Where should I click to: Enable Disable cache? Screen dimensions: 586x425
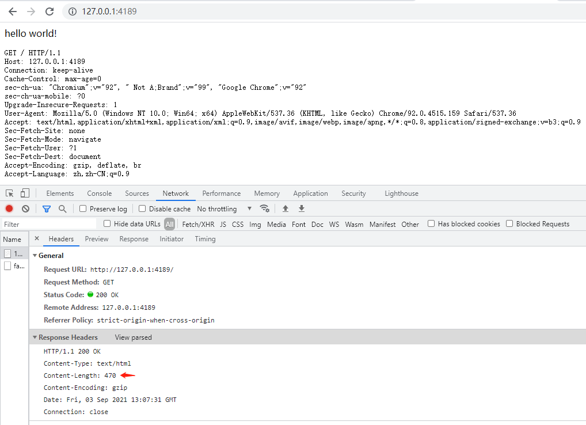(x=141, y=208)
